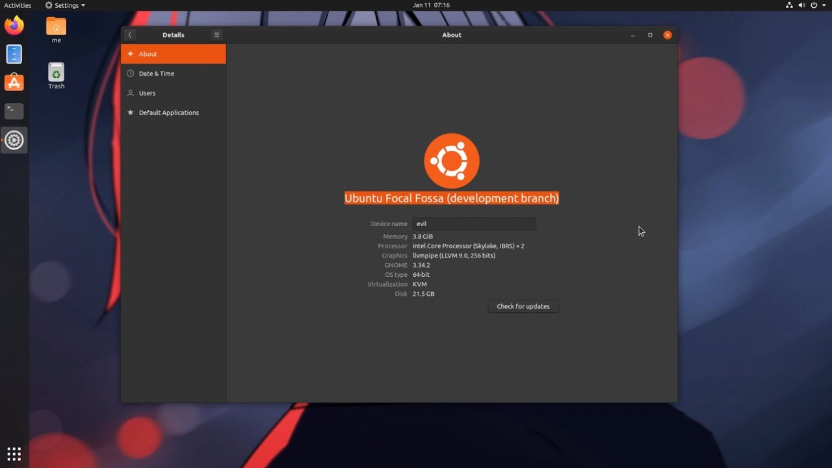832x468 pixels.
Task: Open Terminal from the dock
Action: coord(14,111)
